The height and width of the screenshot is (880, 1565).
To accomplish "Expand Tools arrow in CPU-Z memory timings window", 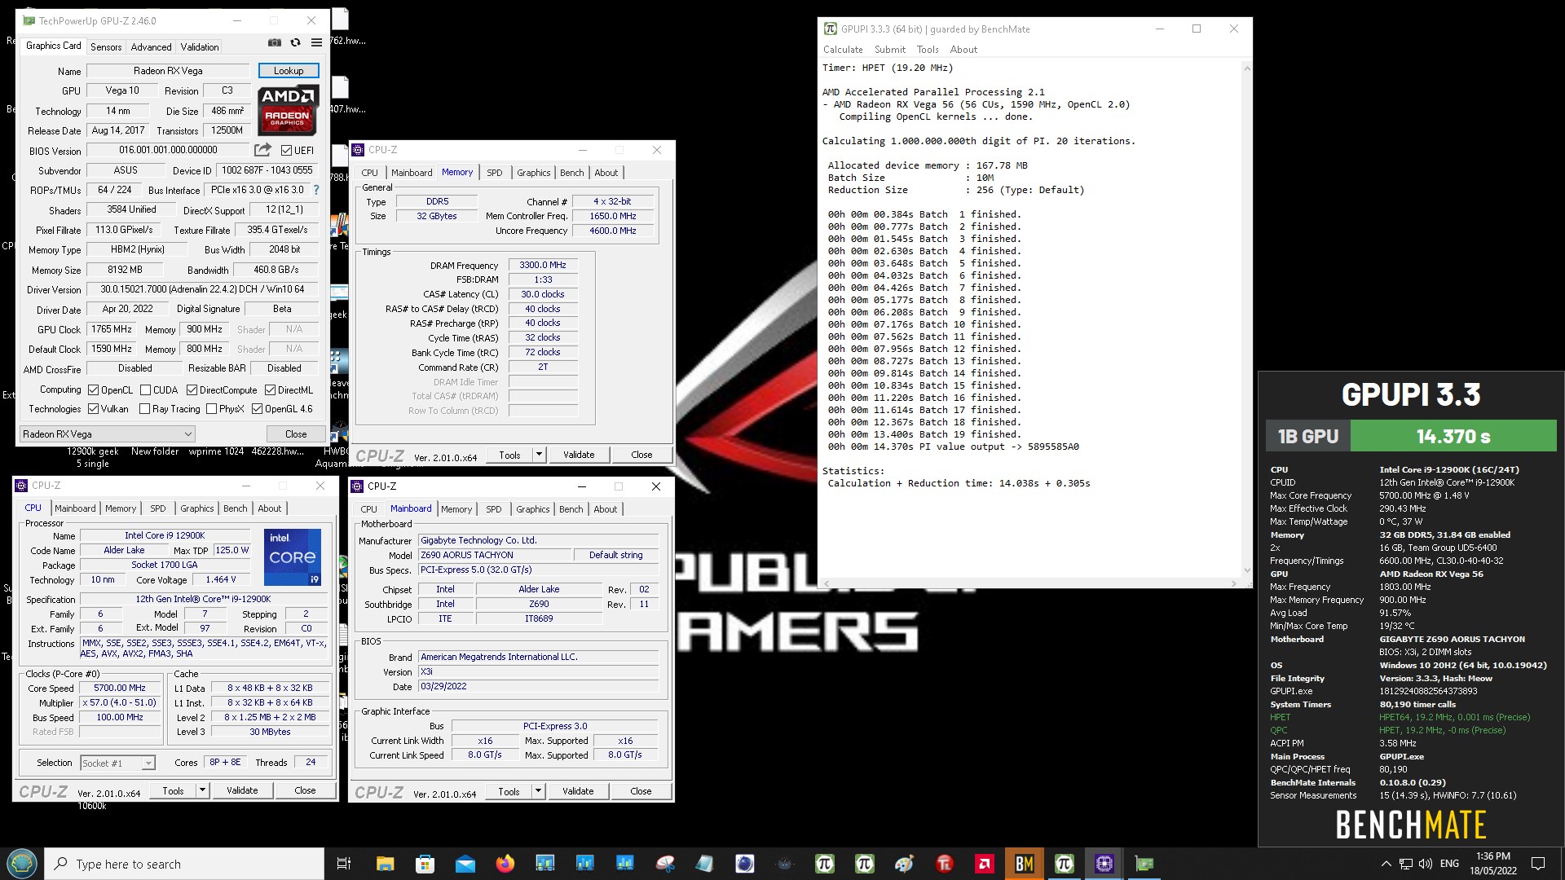I will pos(539,455).
